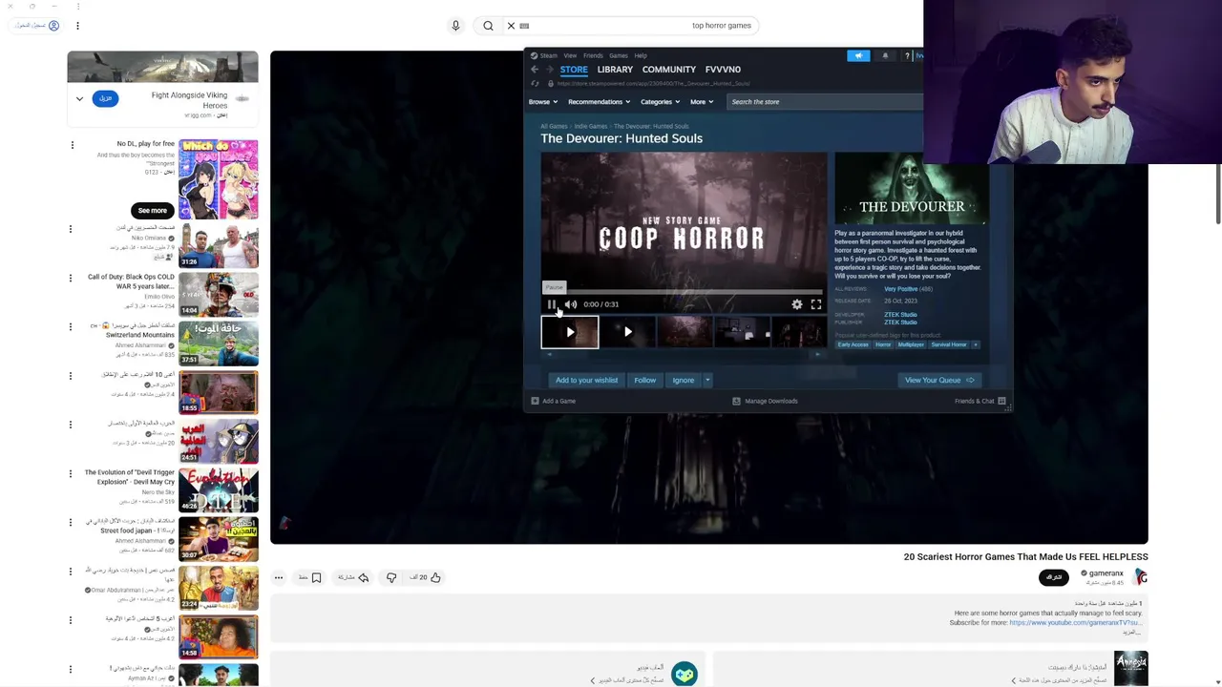Viewport: 1222px width, 687px height.
Task: Click Add to your wishlist
Action: [586, 380]
